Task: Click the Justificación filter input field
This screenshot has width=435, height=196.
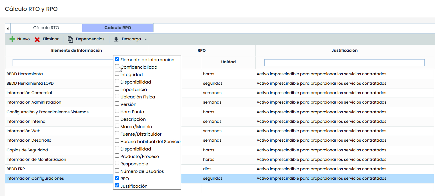Action: coord(344,63)
